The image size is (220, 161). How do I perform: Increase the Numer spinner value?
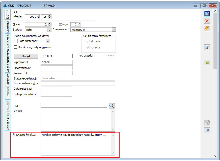50,23
